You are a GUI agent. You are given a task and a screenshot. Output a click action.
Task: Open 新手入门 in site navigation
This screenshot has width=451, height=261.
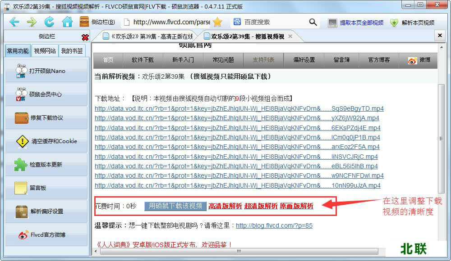pyautogui.click(x=183, y=60)
